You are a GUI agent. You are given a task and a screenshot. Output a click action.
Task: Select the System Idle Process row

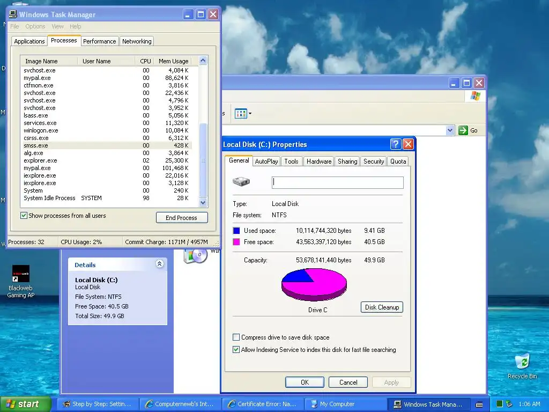click(x=107, y=198)
